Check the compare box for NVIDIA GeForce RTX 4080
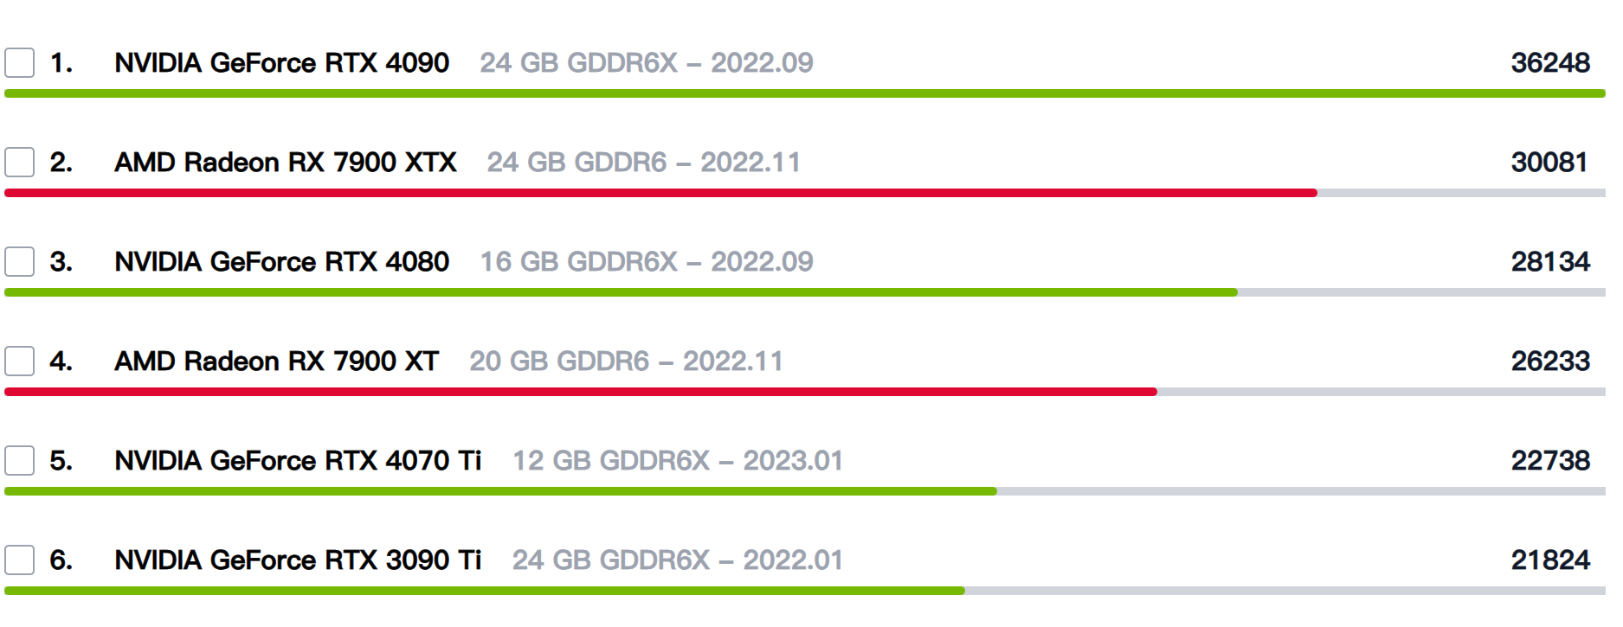The image size is (1623, 627). (x=19, y=261)
